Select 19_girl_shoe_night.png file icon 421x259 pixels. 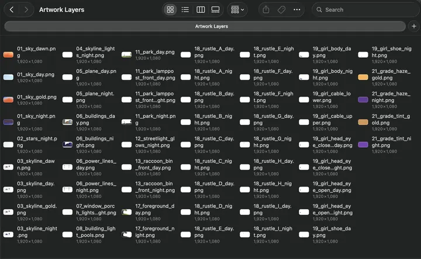point(363,55)
